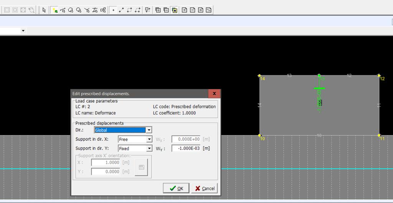Image resolution: width=393 pixels, height=203 pixels.
Task: Click the 'LC #: 2' label
Action: pos(83,106)
